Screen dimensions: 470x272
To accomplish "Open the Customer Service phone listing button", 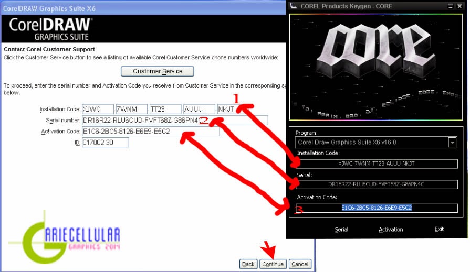I will click(158, 71).
